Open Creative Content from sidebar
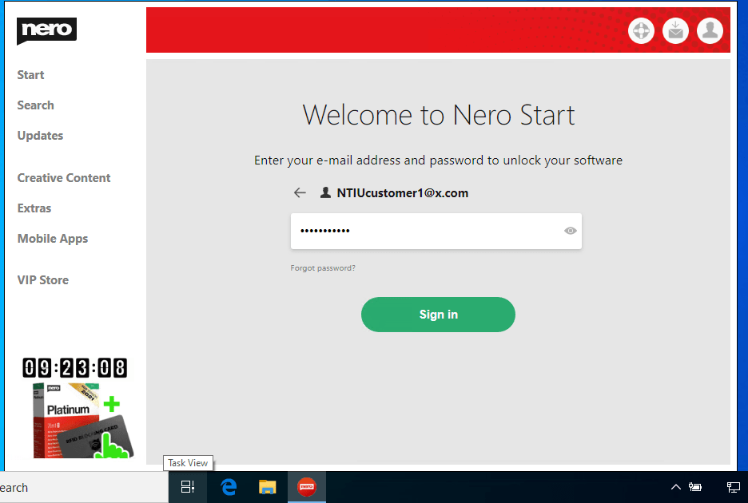Viewport: 748px width, 503px height. (x=64, y=178)
